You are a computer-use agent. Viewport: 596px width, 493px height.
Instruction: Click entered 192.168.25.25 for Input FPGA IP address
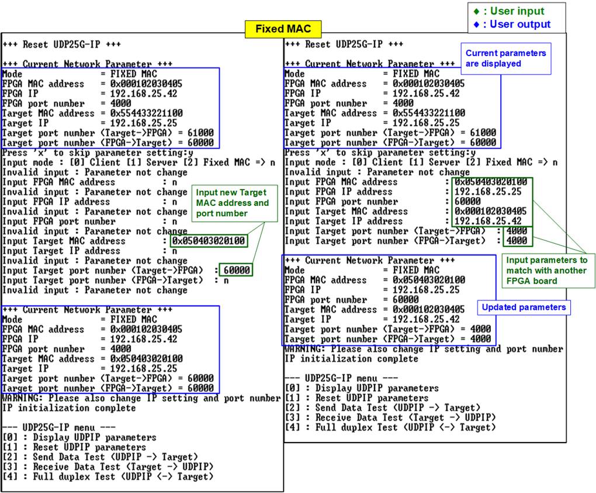coord(488,192)
